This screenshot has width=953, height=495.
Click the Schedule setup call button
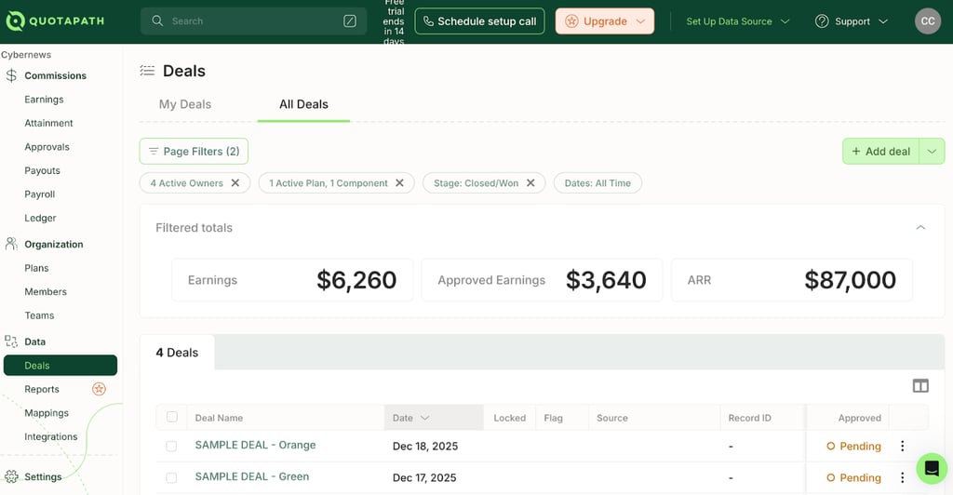click(x=479, y=21)
